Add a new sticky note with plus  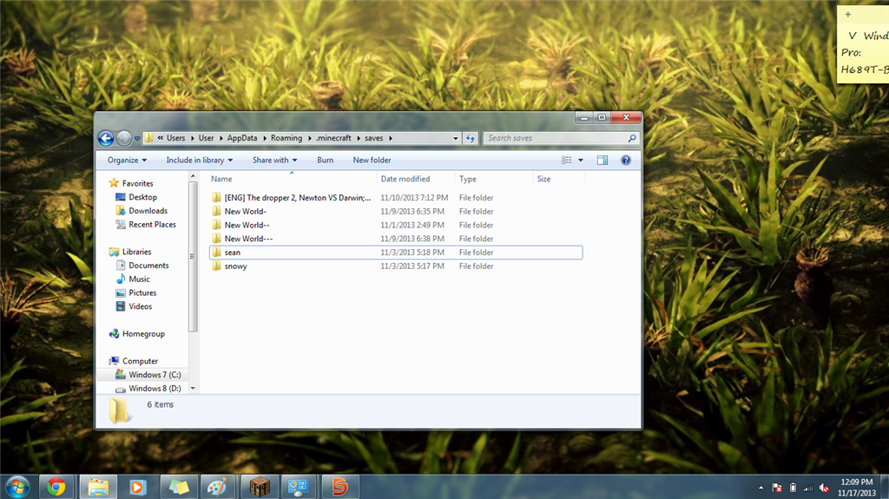[x=847, y=15]
